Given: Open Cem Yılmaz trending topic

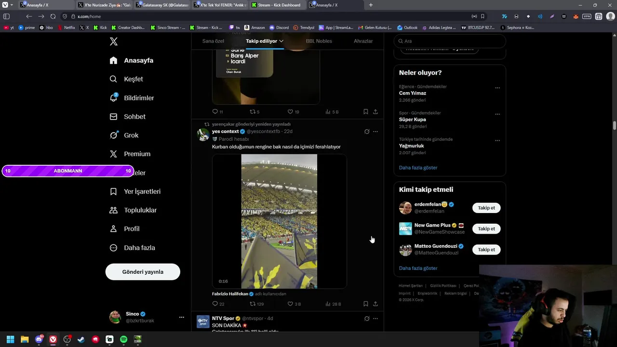Looking at the screenshot, I should [x=413, y=93].
